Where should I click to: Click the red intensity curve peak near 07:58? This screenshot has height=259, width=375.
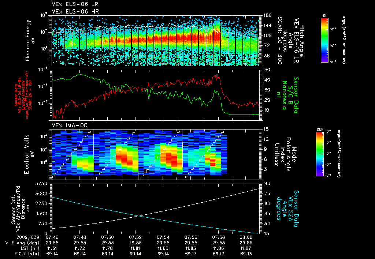pos(217,75)
